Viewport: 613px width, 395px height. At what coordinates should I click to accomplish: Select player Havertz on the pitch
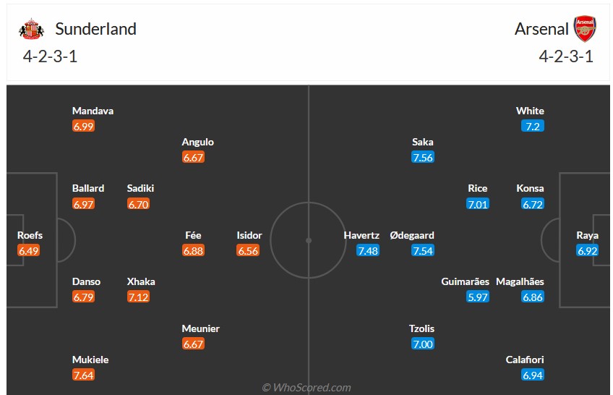(361, 235)
